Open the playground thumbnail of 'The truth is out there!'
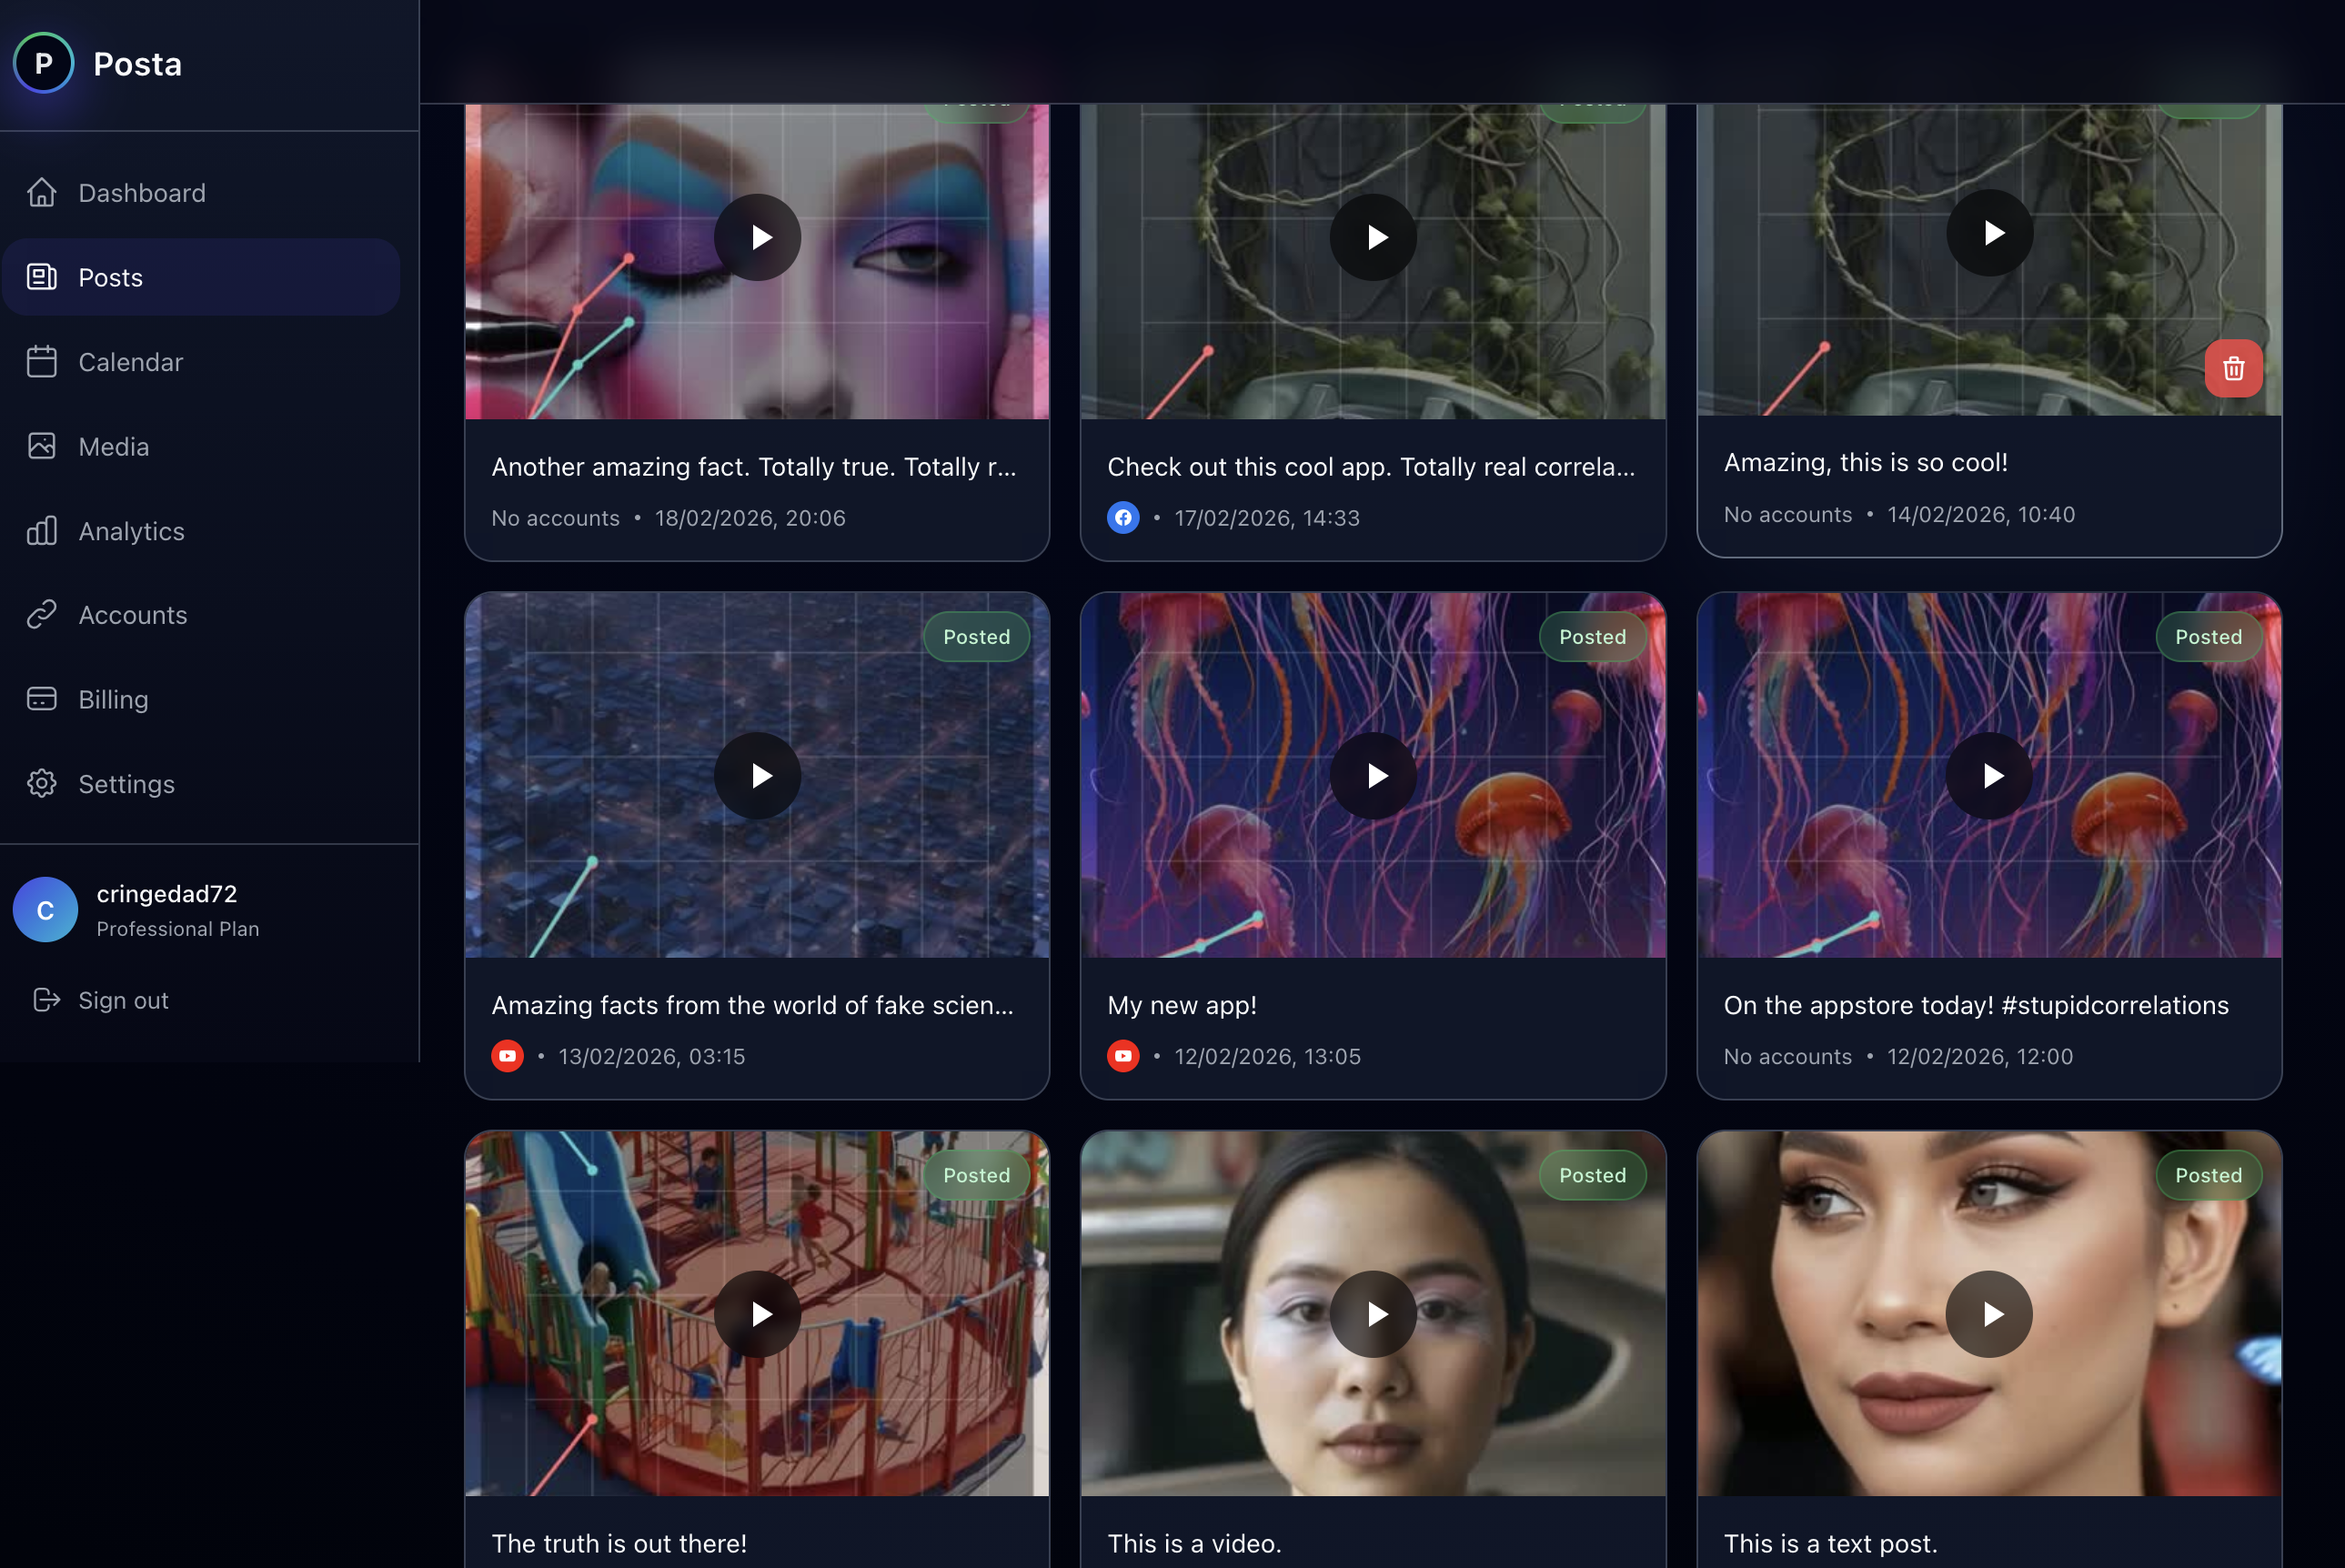 pyautogui.click(x=757, y=1314)
